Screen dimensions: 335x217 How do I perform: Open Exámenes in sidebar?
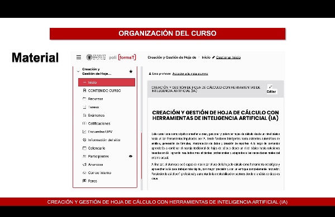(x=96, y=115)
